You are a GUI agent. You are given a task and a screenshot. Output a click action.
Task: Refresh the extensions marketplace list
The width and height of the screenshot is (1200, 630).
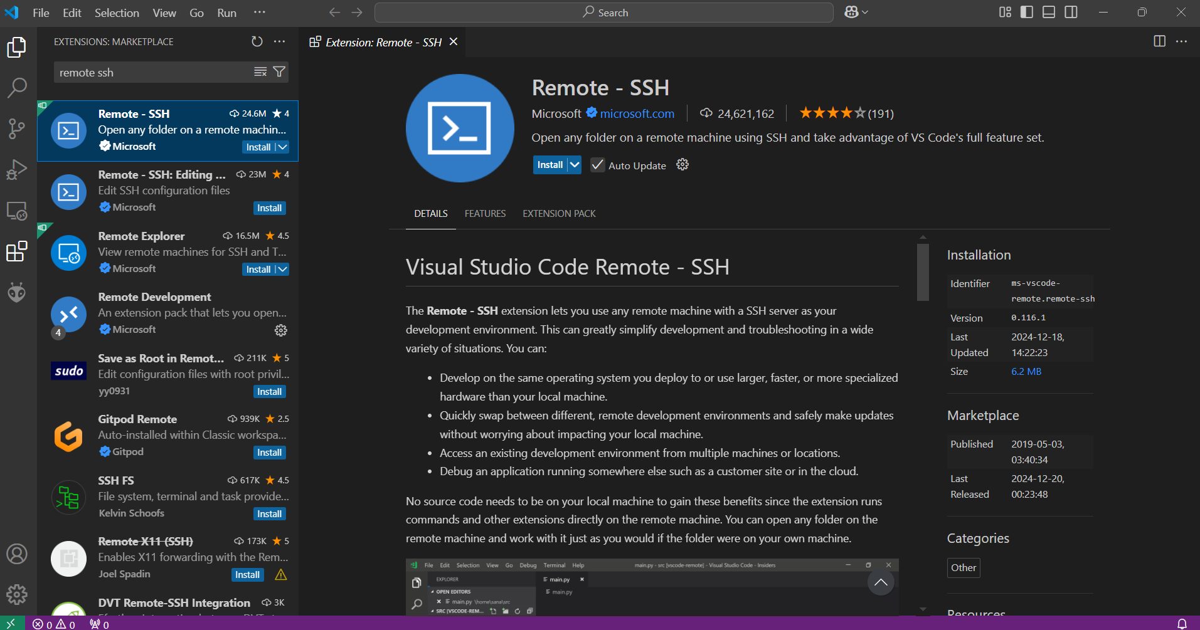point(257,41)
